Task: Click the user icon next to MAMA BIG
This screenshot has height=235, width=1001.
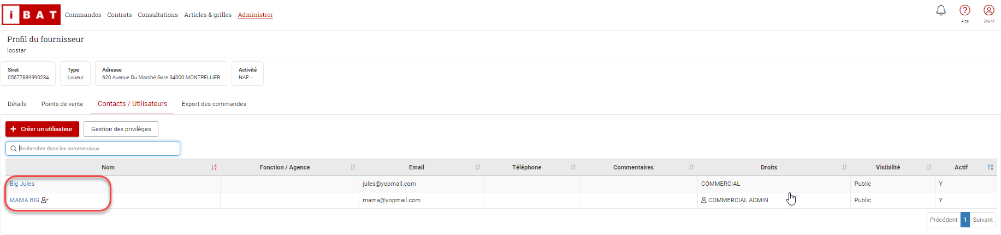Action: [x=45, y=200]
